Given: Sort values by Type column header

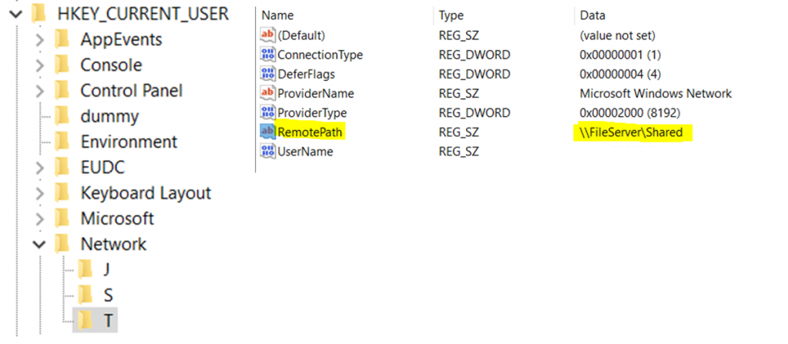Looking at the screenshot, I should click(451, 15).
